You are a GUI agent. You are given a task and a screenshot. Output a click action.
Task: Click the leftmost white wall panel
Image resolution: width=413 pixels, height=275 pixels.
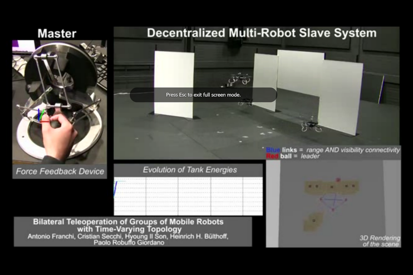pyautogui.click(x=174, y=84)
